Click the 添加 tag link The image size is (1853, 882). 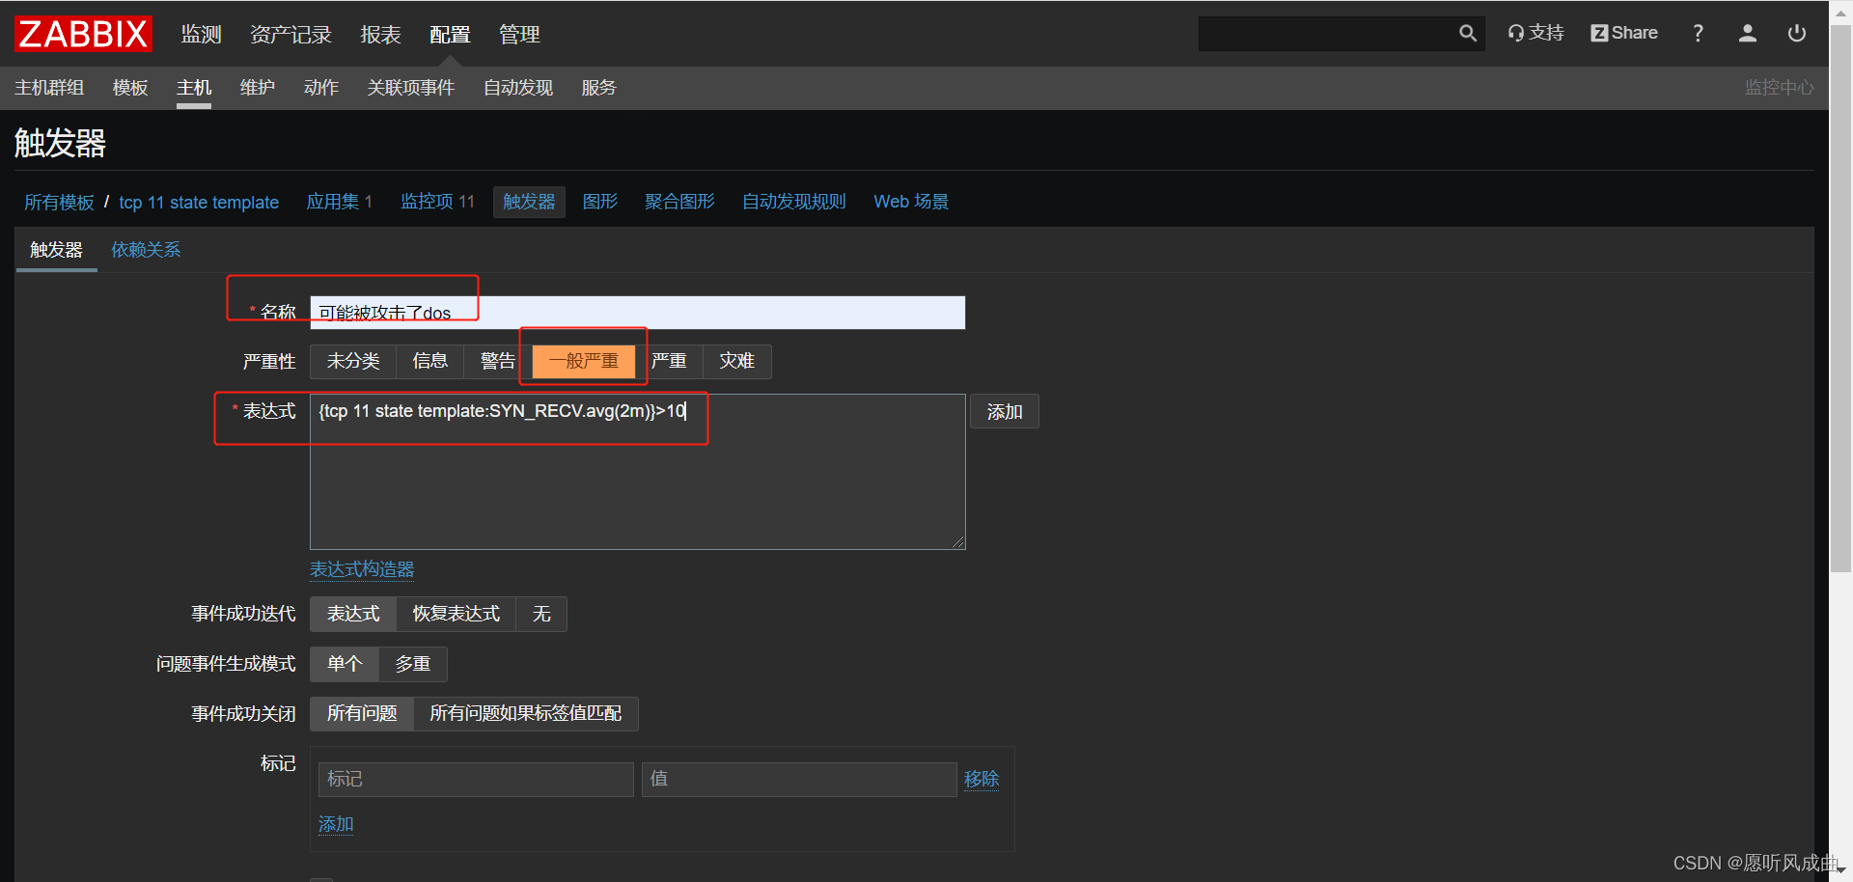pos(336,824)
